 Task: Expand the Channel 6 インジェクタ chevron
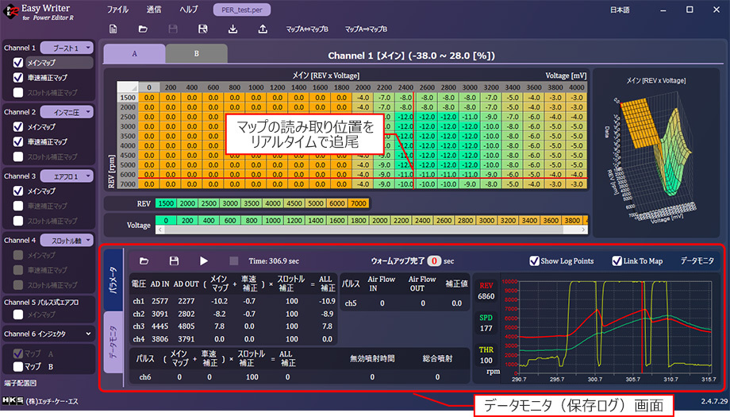(86, 334)
